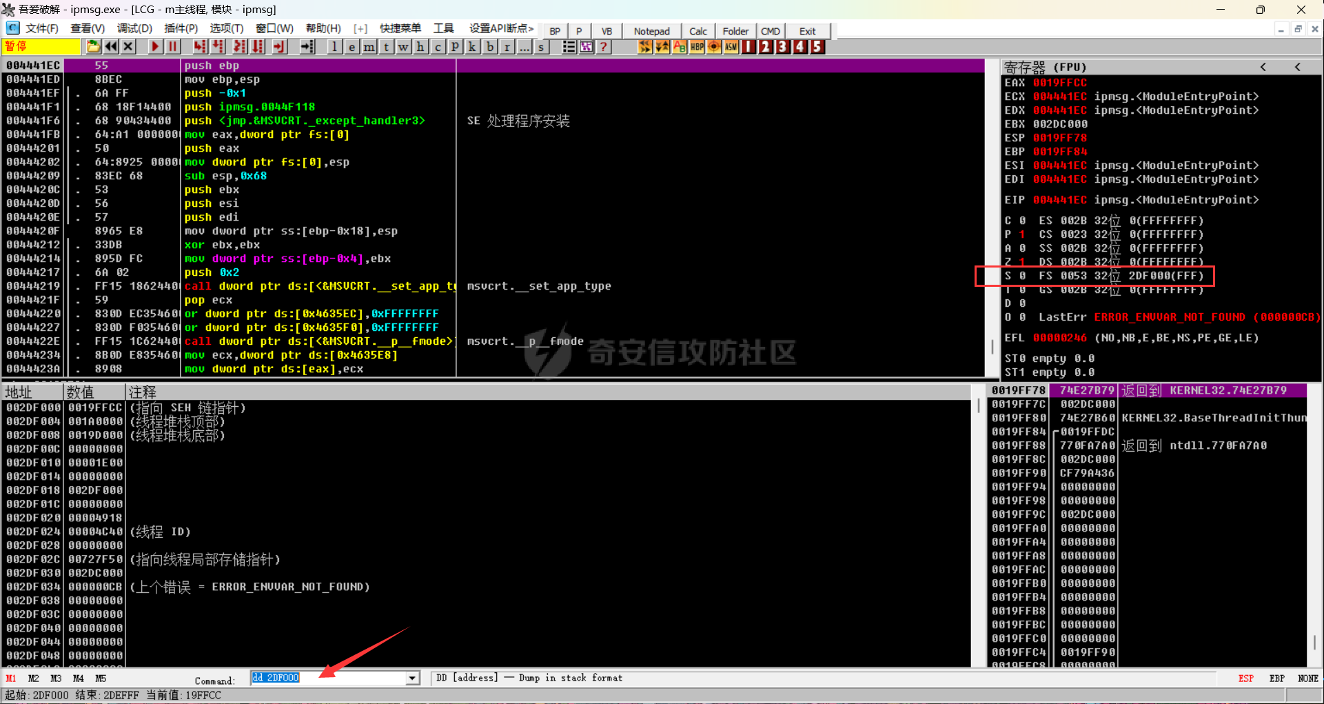Click the VB button
1324x704 pixels.
607,31
